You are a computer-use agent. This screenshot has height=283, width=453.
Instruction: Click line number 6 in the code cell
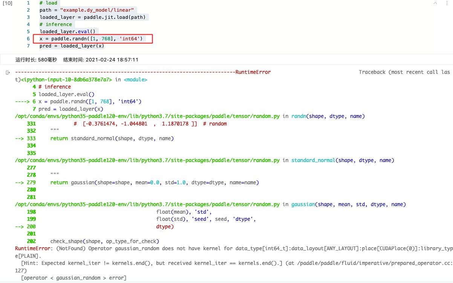tap(28, 38)
